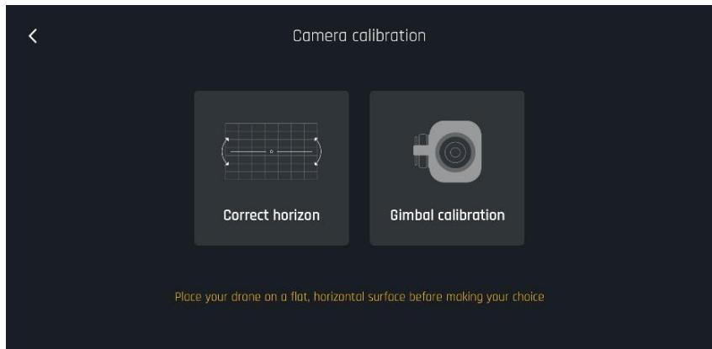Tap the center dot of the horizon line
Screen dimensions: 712x349
(272, 151)
